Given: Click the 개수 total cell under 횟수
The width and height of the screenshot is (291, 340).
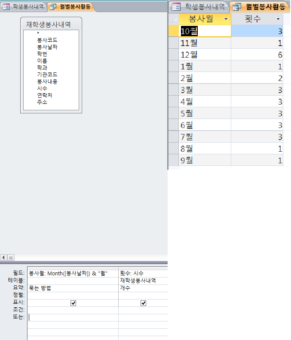Looking at the screenshot, I should [143, 288].
